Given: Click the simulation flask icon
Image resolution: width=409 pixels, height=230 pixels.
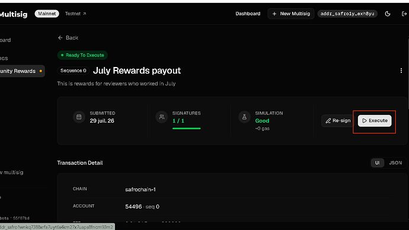Looking at the screenshot, I should [244, 117].
